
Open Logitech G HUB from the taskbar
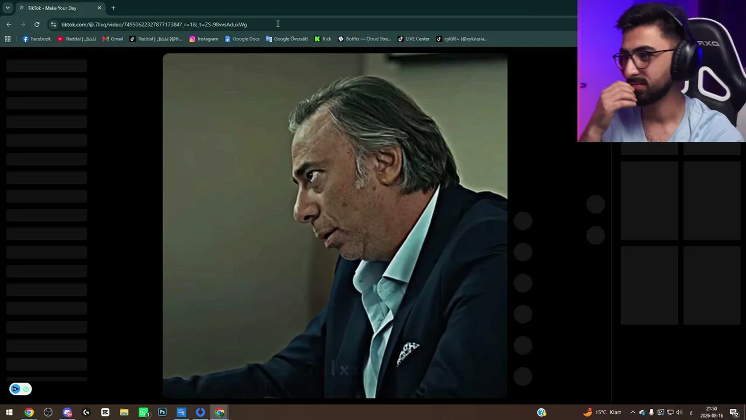pyautogui.click(x=86, y=412)
